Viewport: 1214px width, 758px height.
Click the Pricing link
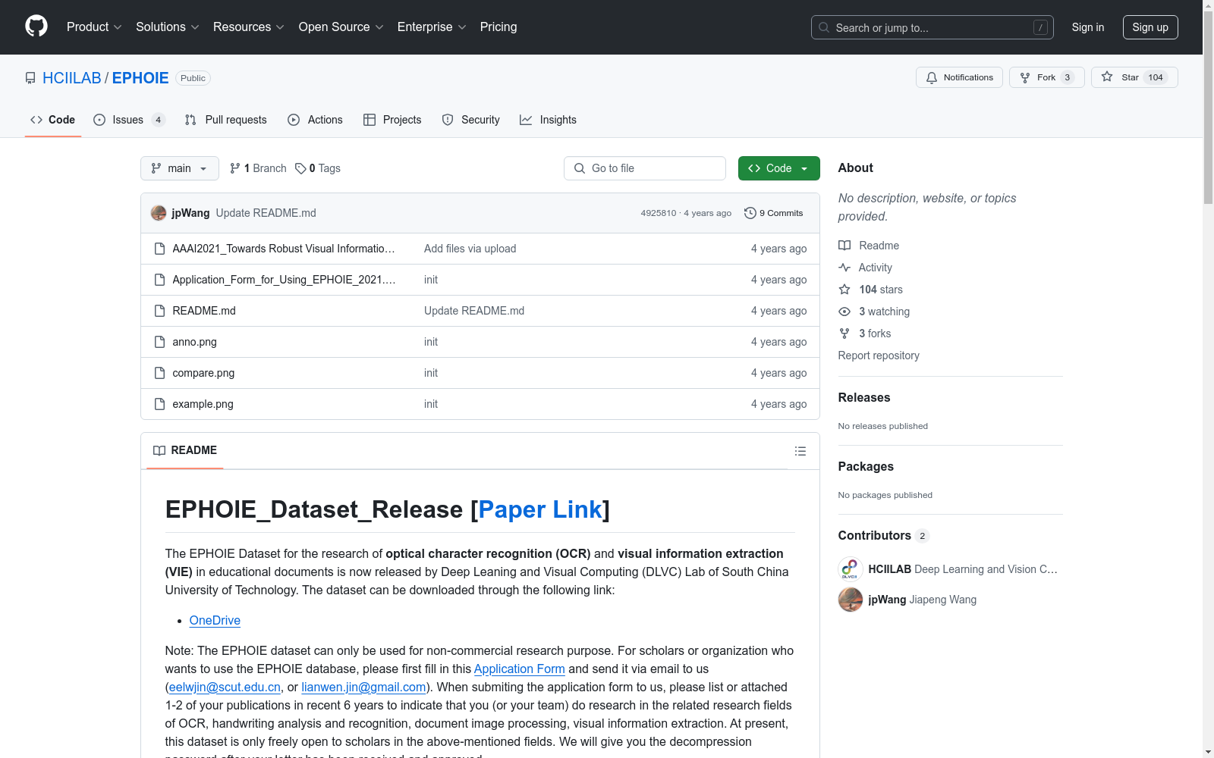[x=498, y=27]
